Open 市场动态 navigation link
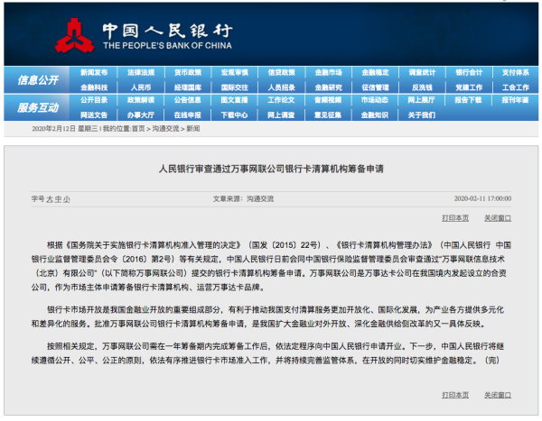The height and width of the screenshot is (421, 542). [375, 100]
